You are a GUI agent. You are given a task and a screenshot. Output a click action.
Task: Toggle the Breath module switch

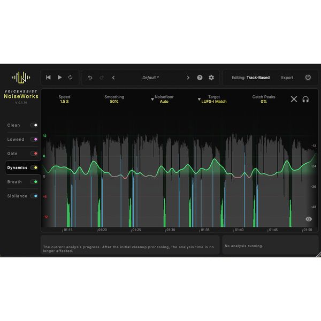tap(34, 182)
